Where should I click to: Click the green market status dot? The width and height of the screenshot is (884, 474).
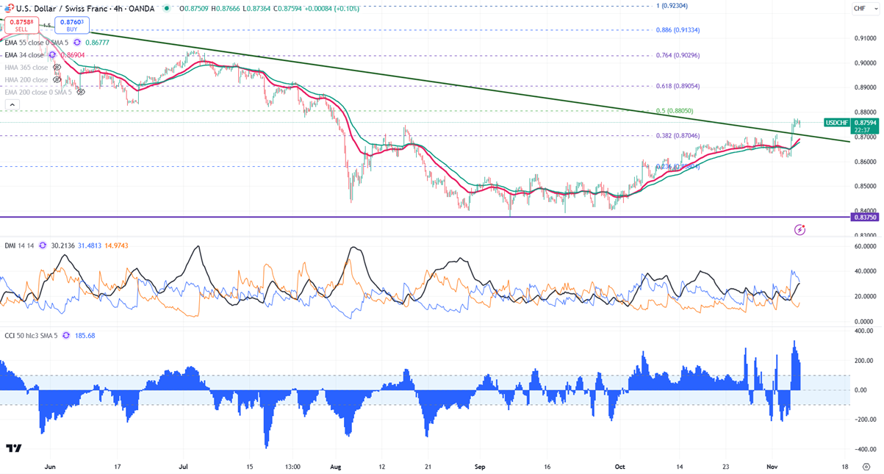[x=167, y=9]
